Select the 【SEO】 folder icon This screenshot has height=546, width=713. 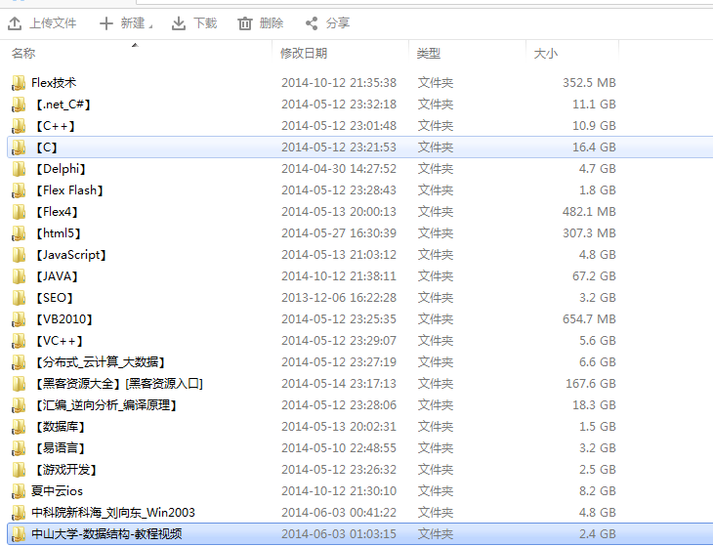19,298
